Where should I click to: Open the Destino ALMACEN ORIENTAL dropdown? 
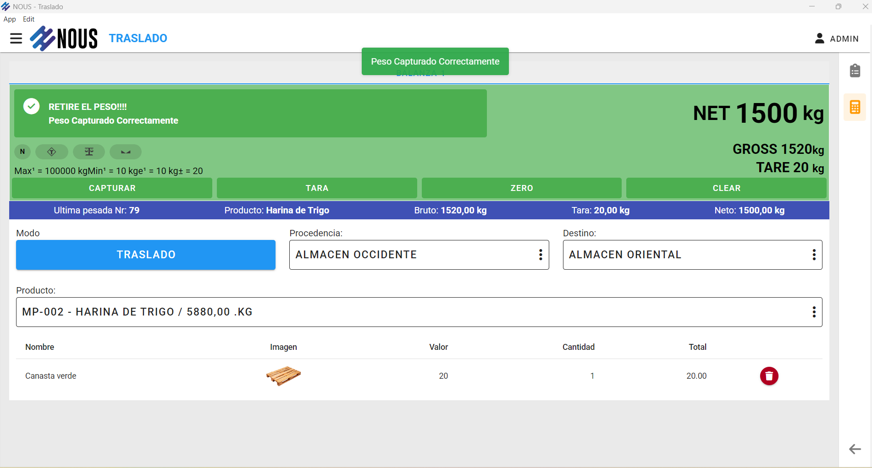tap(814, 255)
